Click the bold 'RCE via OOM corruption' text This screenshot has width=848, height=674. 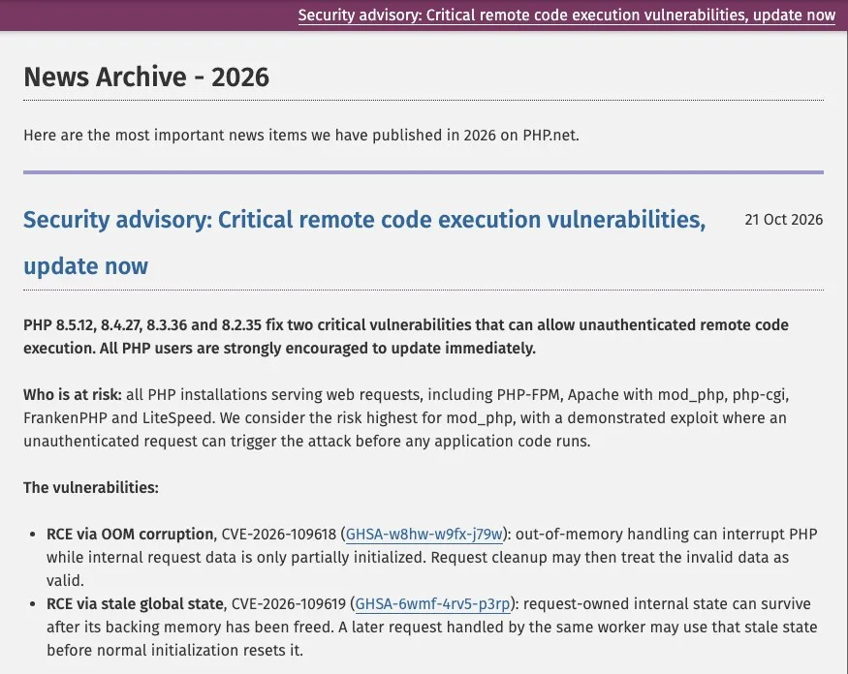pyautogui.click(x=130, y=534)
